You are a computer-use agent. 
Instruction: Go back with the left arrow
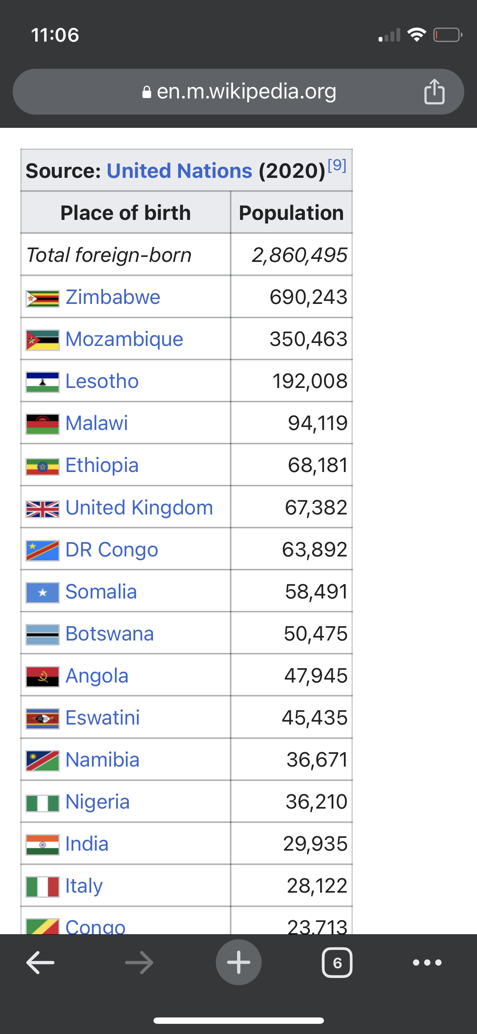[x=40, y=962]
